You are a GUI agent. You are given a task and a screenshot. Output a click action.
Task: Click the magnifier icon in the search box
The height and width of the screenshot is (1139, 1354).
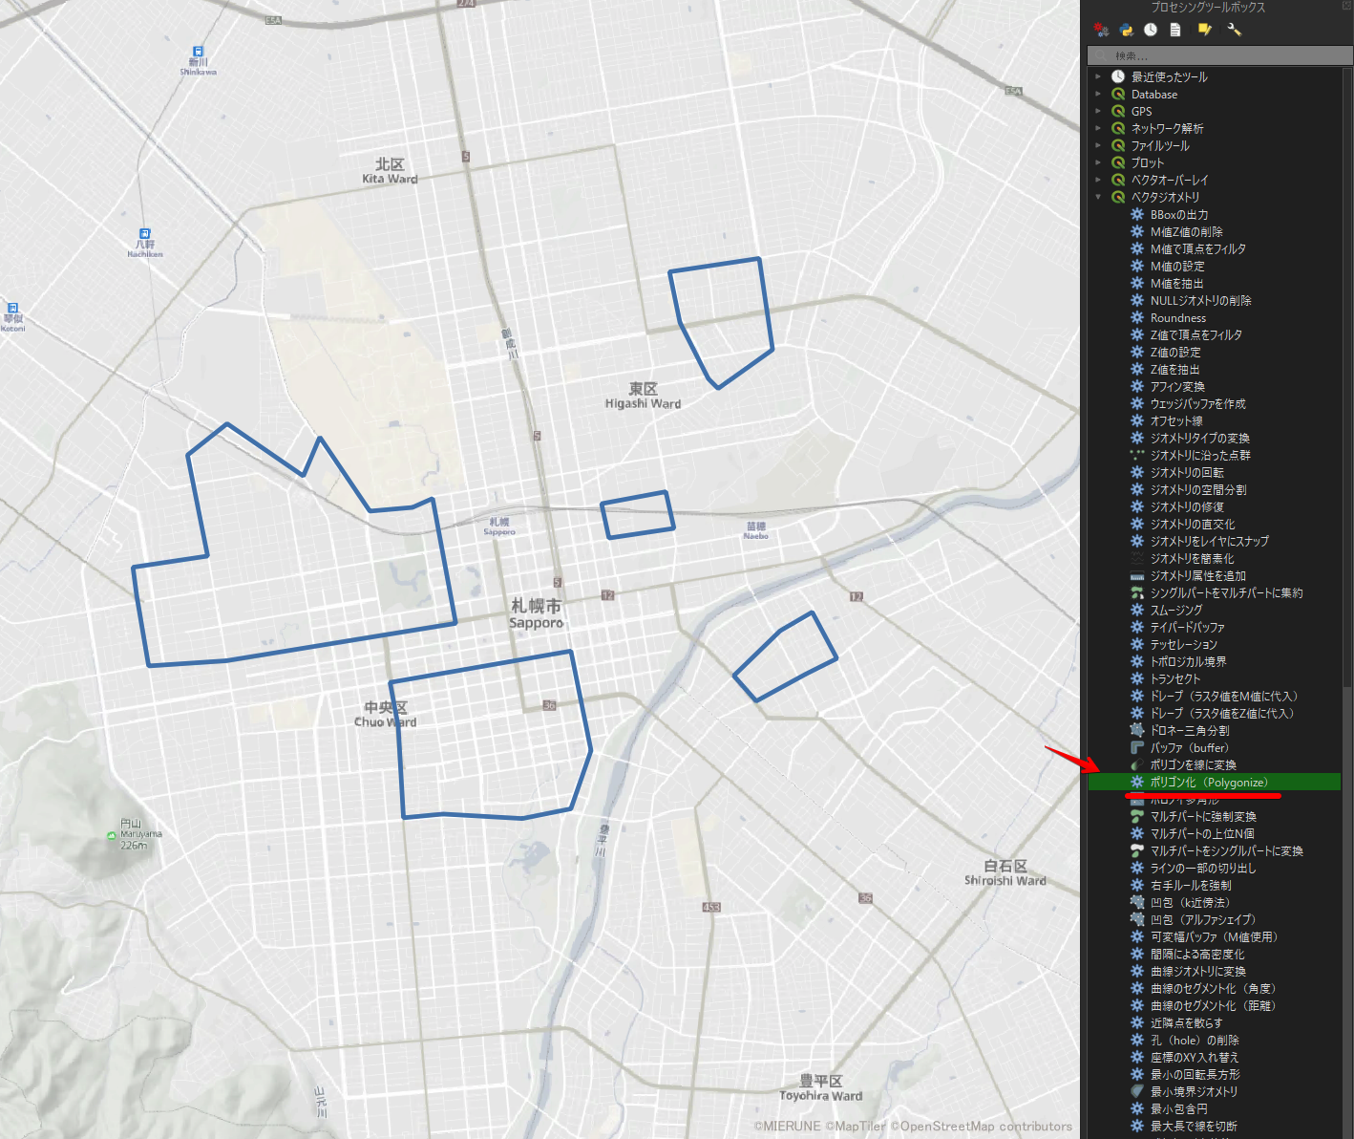tap(1101, 56)
